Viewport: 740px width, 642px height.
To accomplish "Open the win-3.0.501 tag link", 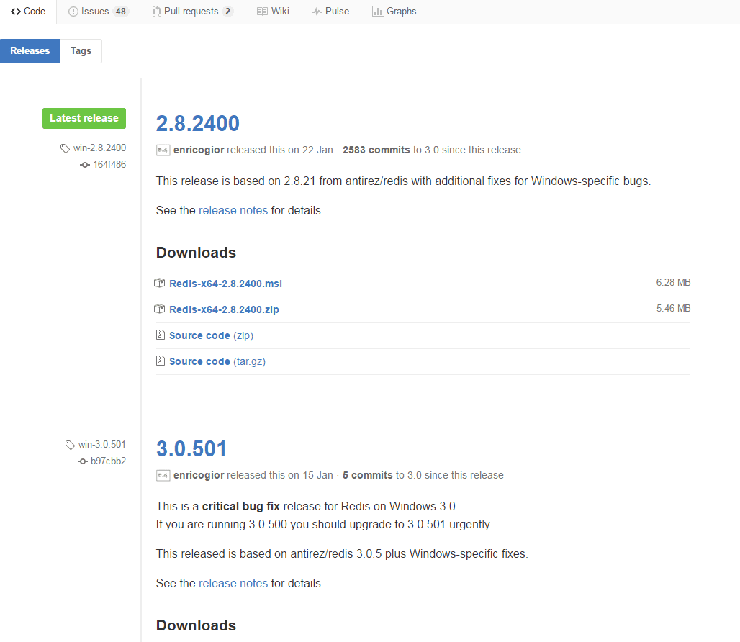I will point(101,444).
